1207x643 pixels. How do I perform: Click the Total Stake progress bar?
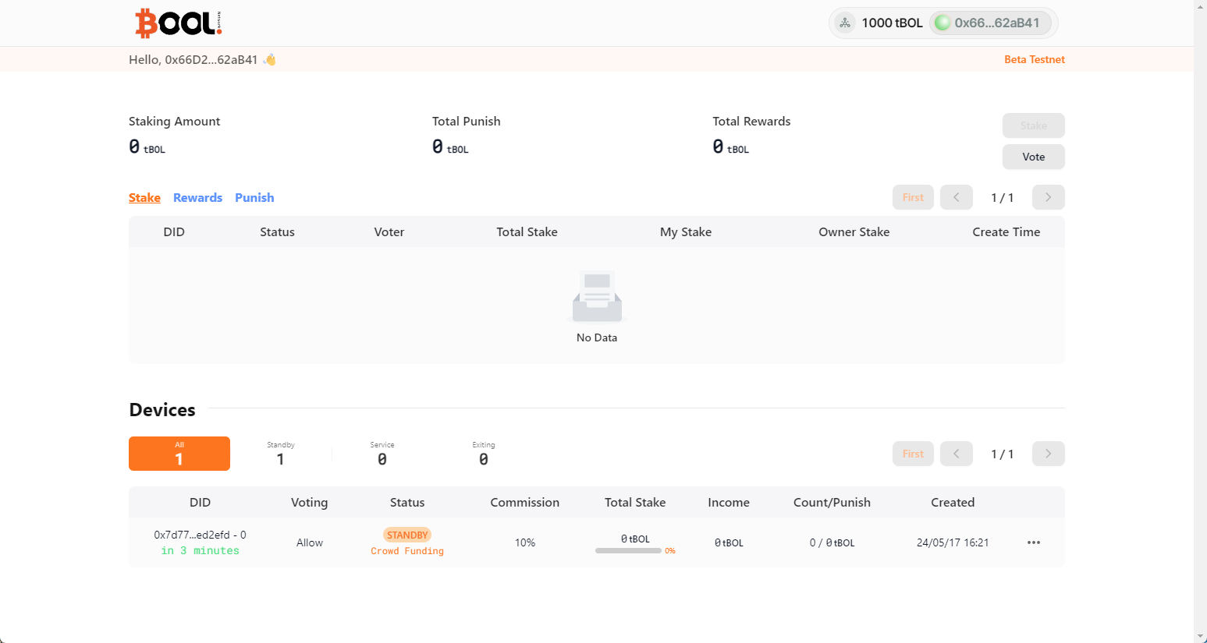(628, 551)
